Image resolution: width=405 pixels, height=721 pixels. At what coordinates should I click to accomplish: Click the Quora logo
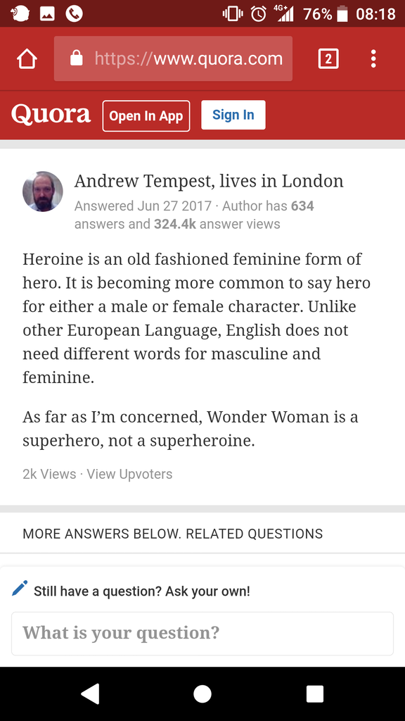(x=51, y=115)
